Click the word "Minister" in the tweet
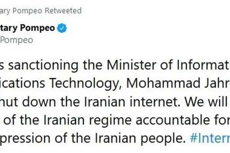The image size is (230, 153). point(131,65)
